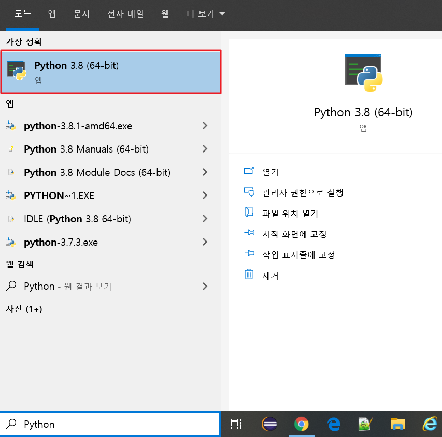The width and height of the screenshot is (442, 437).
Task: Open Internet Explorer from the taskbar
Action: point(430,424)
